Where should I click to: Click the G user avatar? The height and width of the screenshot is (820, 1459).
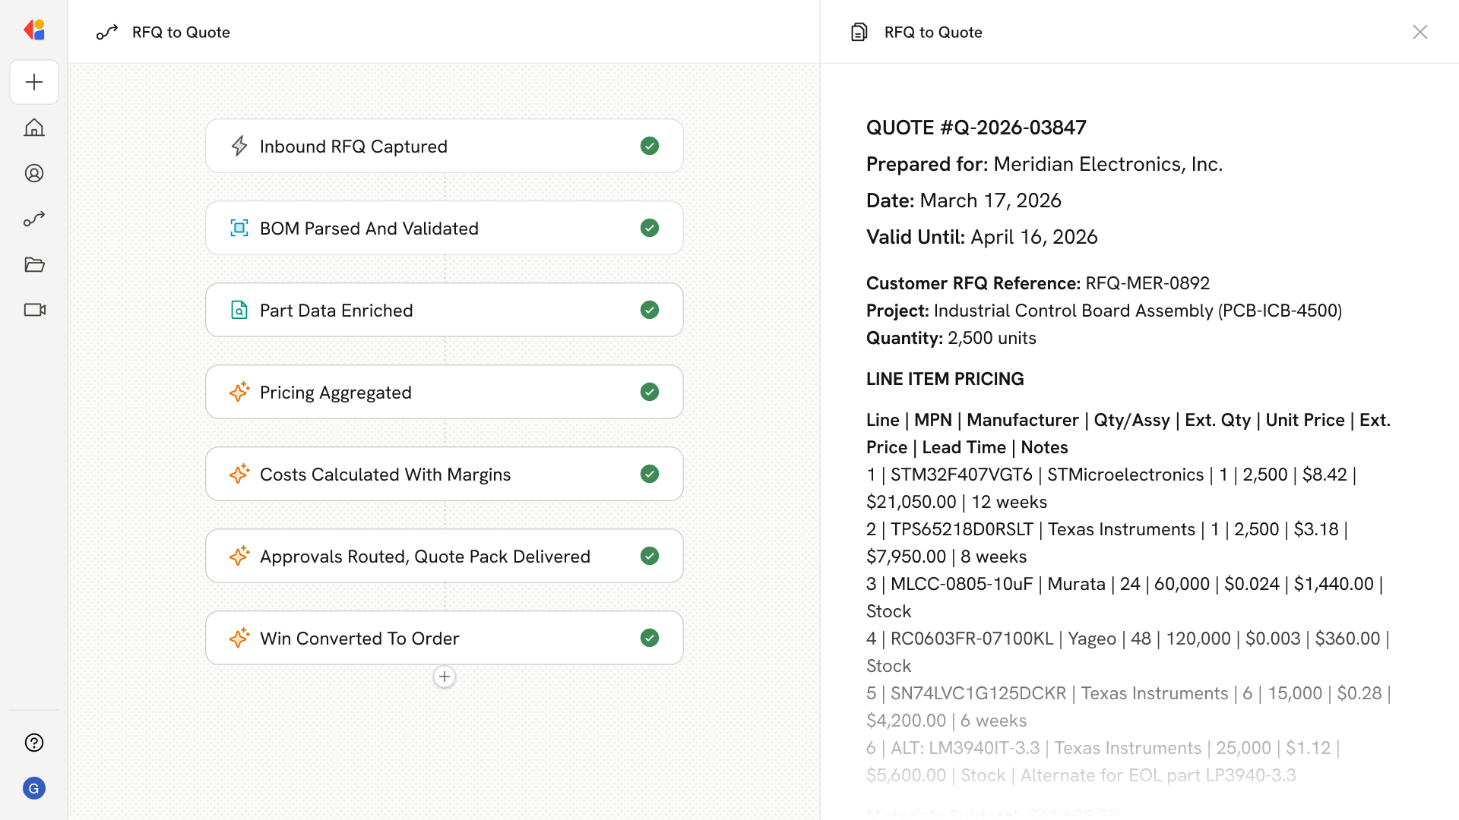pyautogui.click(x=34, y=788)
